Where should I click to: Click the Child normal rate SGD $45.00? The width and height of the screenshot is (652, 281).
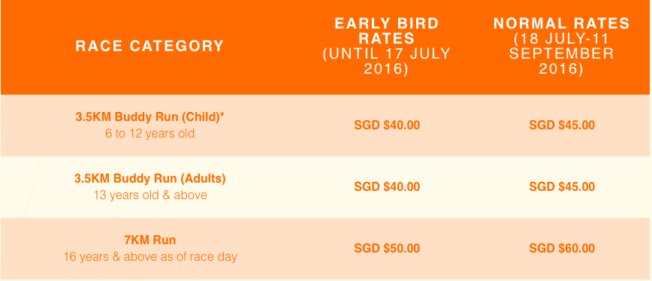[562, 125]
